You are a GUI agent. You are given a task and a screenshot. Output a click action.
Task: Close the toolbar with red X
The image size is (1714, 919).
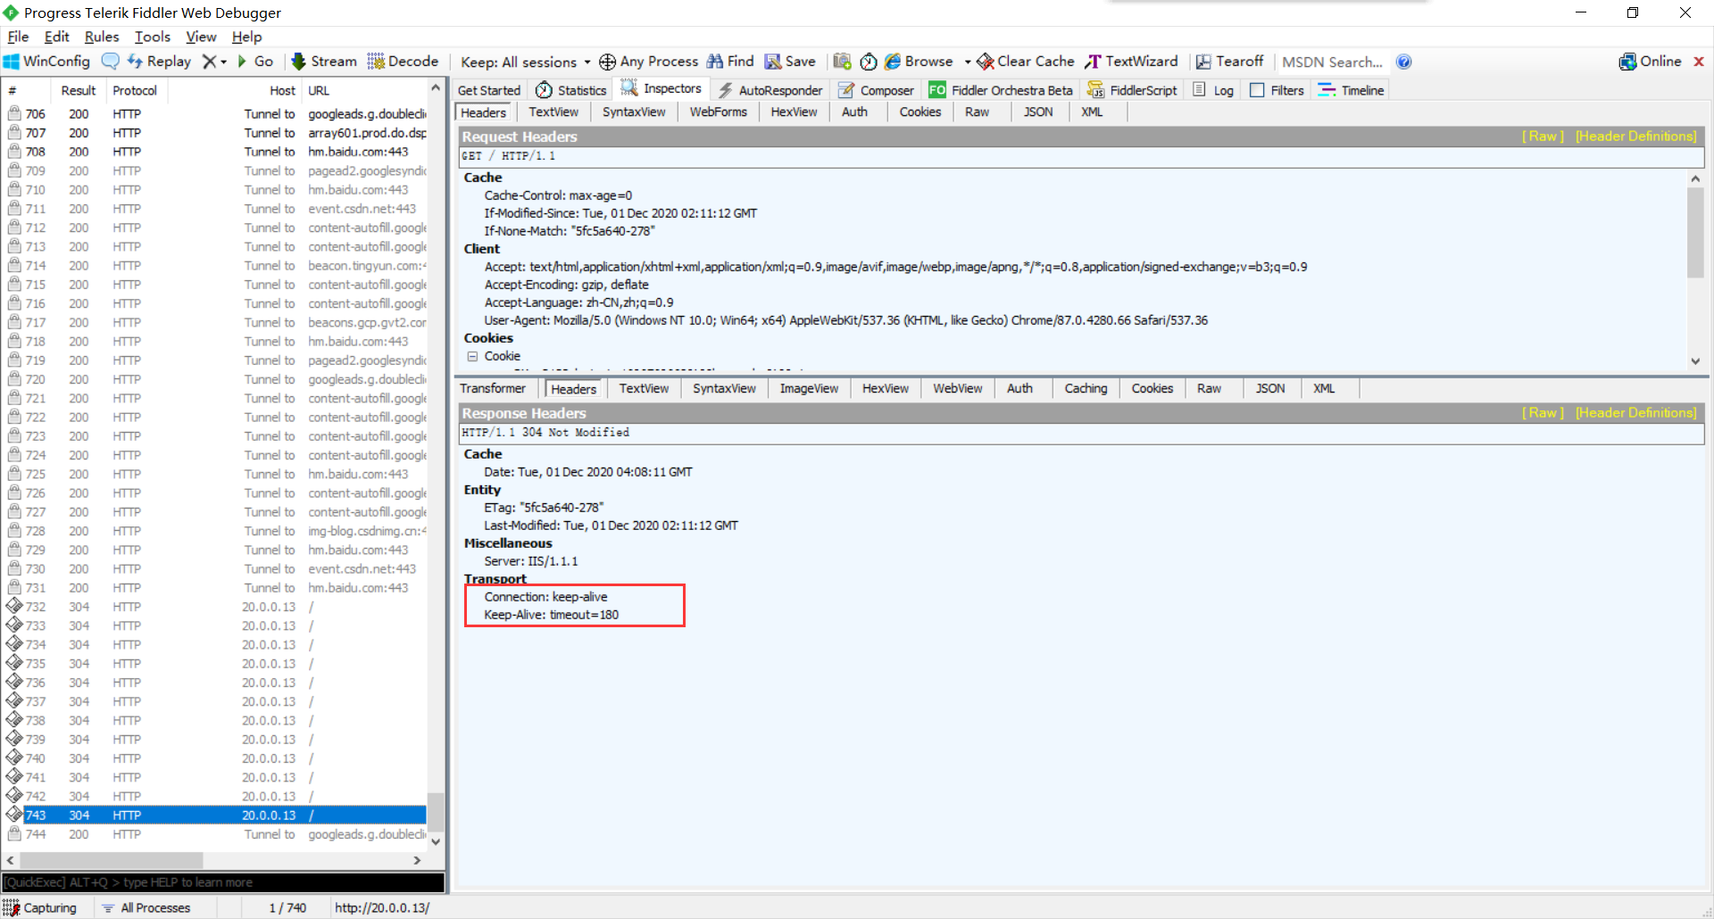pyautogui.click(x=1699, y=62)
